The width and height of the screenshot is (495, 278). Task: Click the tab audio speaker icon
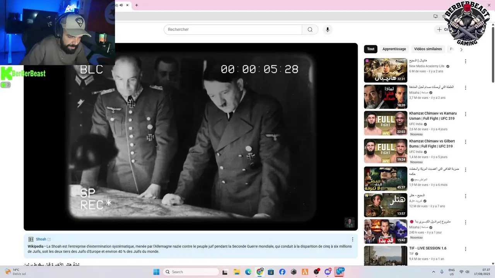(121, 5)
